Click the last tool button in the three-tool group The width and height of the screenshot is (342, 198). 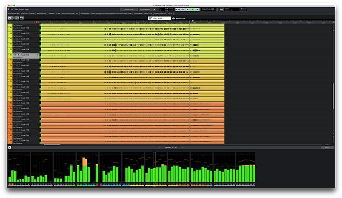[22, 18]
